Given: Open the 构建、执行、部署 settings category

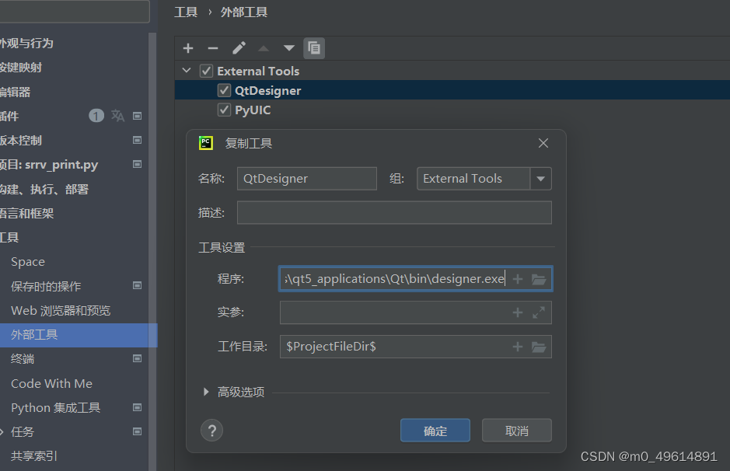Looking at the screenshot, I should point(44,189).
